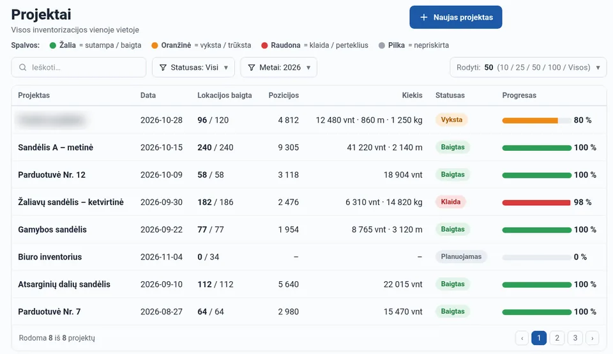The width and height of the screenshot is (613, 354).
Task: Click subtitle Visos inventorizacijos vienoje vietoje
Action: coord(75,30)
